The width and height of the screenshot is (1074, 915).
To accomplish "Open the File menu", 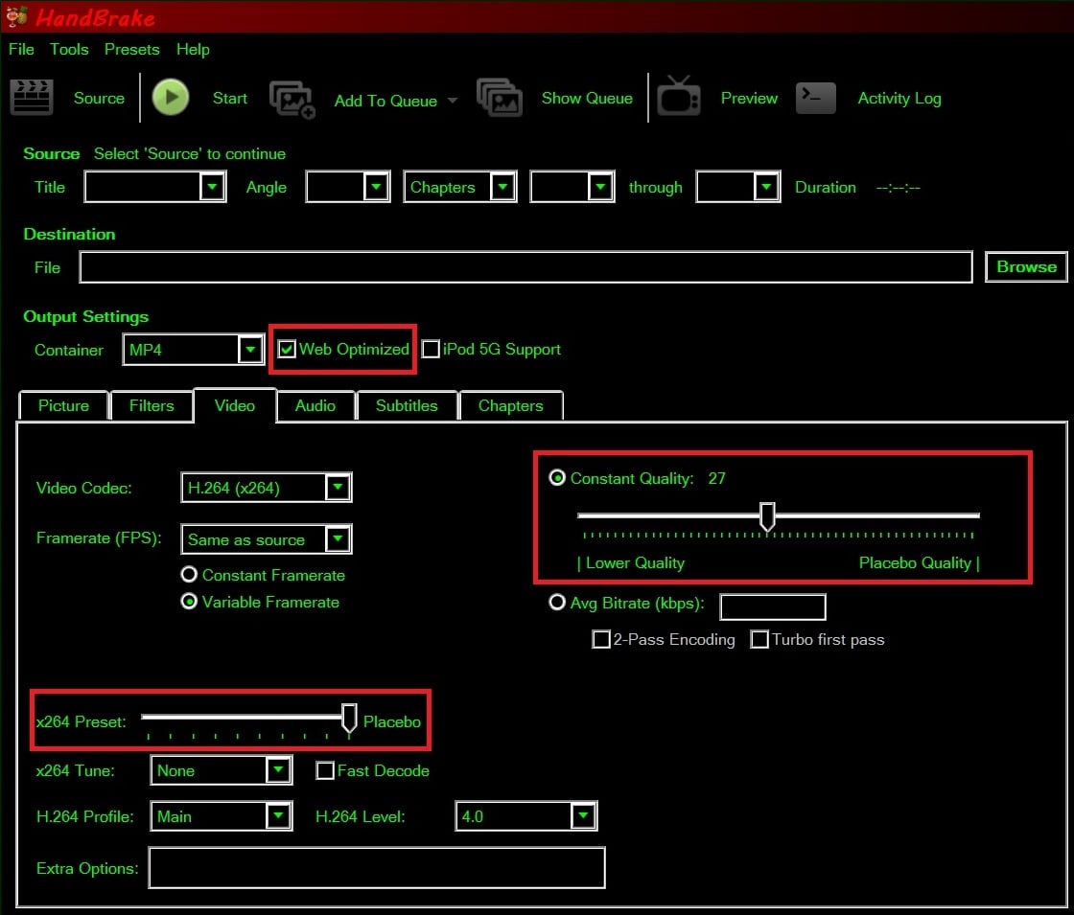I will pyautogui.click(x=21, y=49).
